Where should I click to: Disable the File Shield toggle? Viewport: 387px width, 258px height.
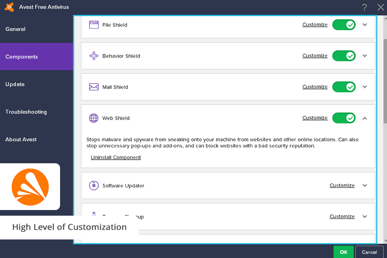tap(344, 25)
